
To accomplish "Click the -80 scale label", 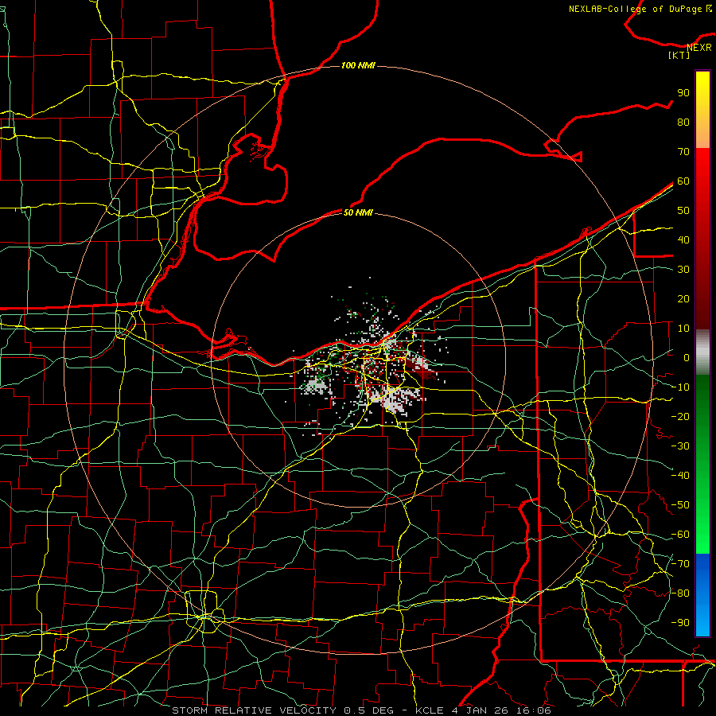I will pos(680,593).
